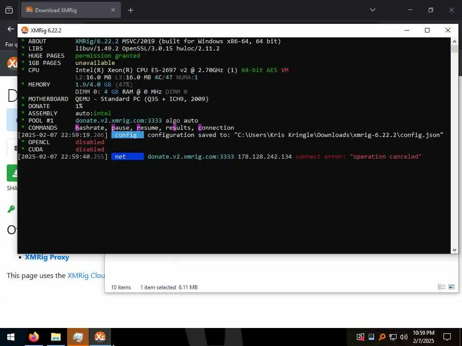Viewport: 462px width, 346px height.
Task: Open the XMRig Proxy link
Action: pos(47,257)
